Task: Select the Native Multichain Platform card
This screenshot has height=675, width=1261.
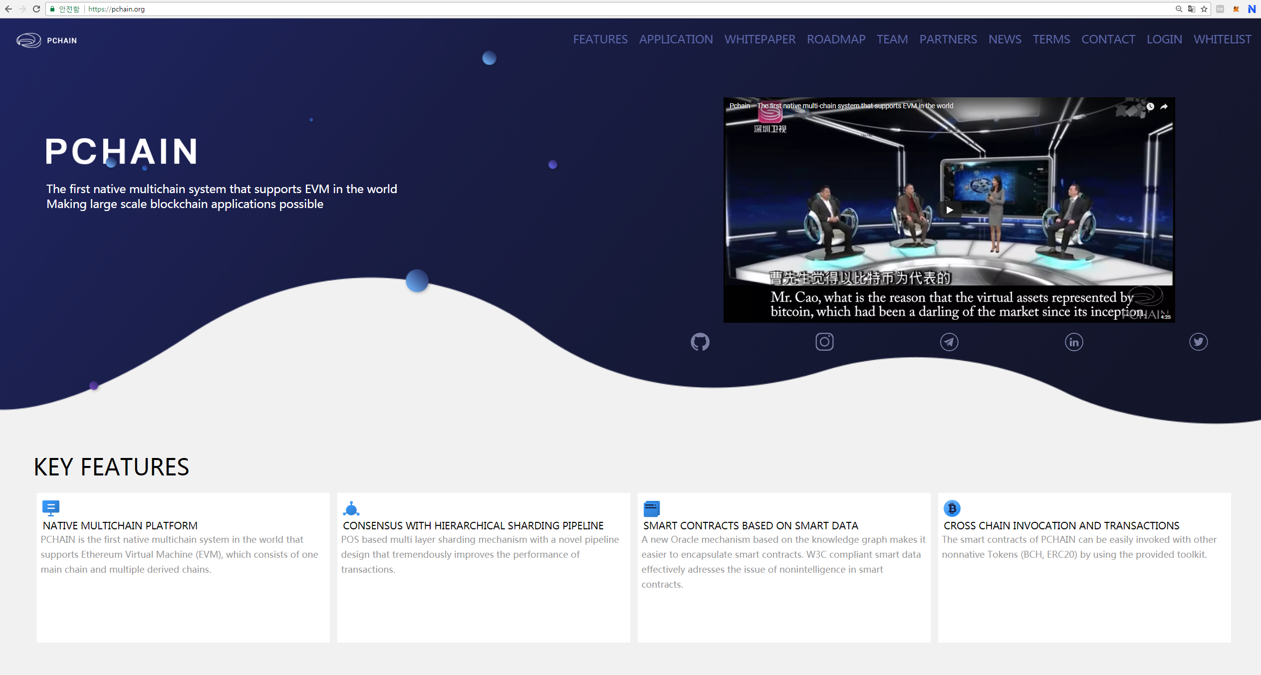Action: click(x=183, y=567)
